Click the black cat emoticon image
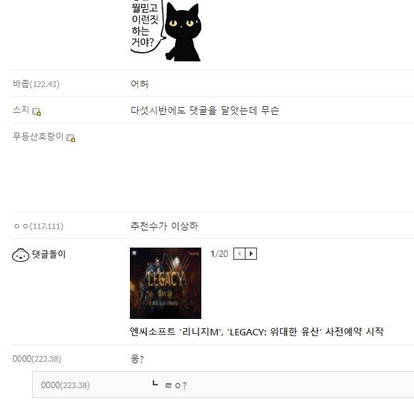Image resolution: width=414 pixels, height=406 pixels. click(166, 31)
